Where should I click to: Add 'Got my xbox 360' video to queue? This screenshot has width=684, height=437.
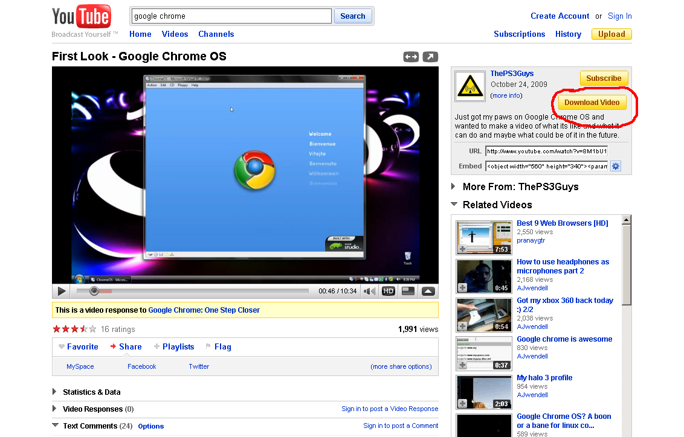pos(462,327)
